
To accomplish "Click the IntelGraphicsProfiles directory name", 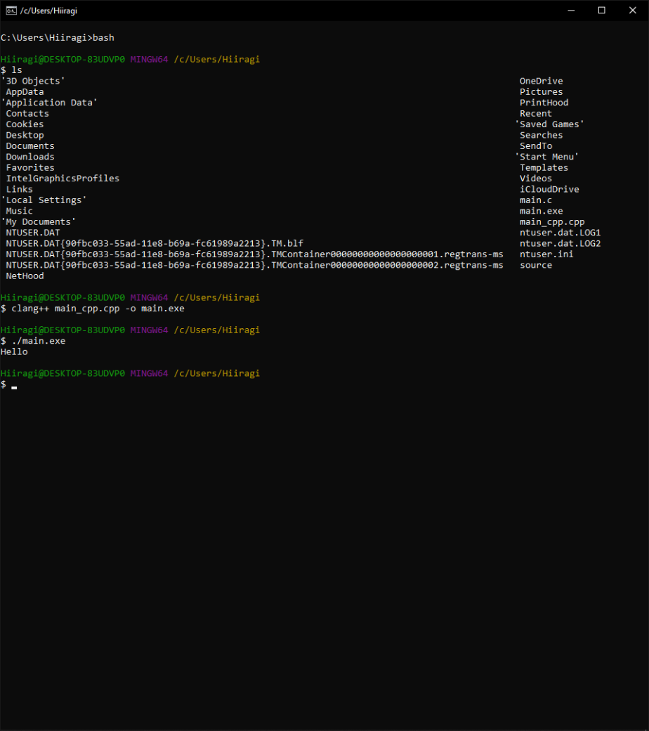I will click(63, 179).
